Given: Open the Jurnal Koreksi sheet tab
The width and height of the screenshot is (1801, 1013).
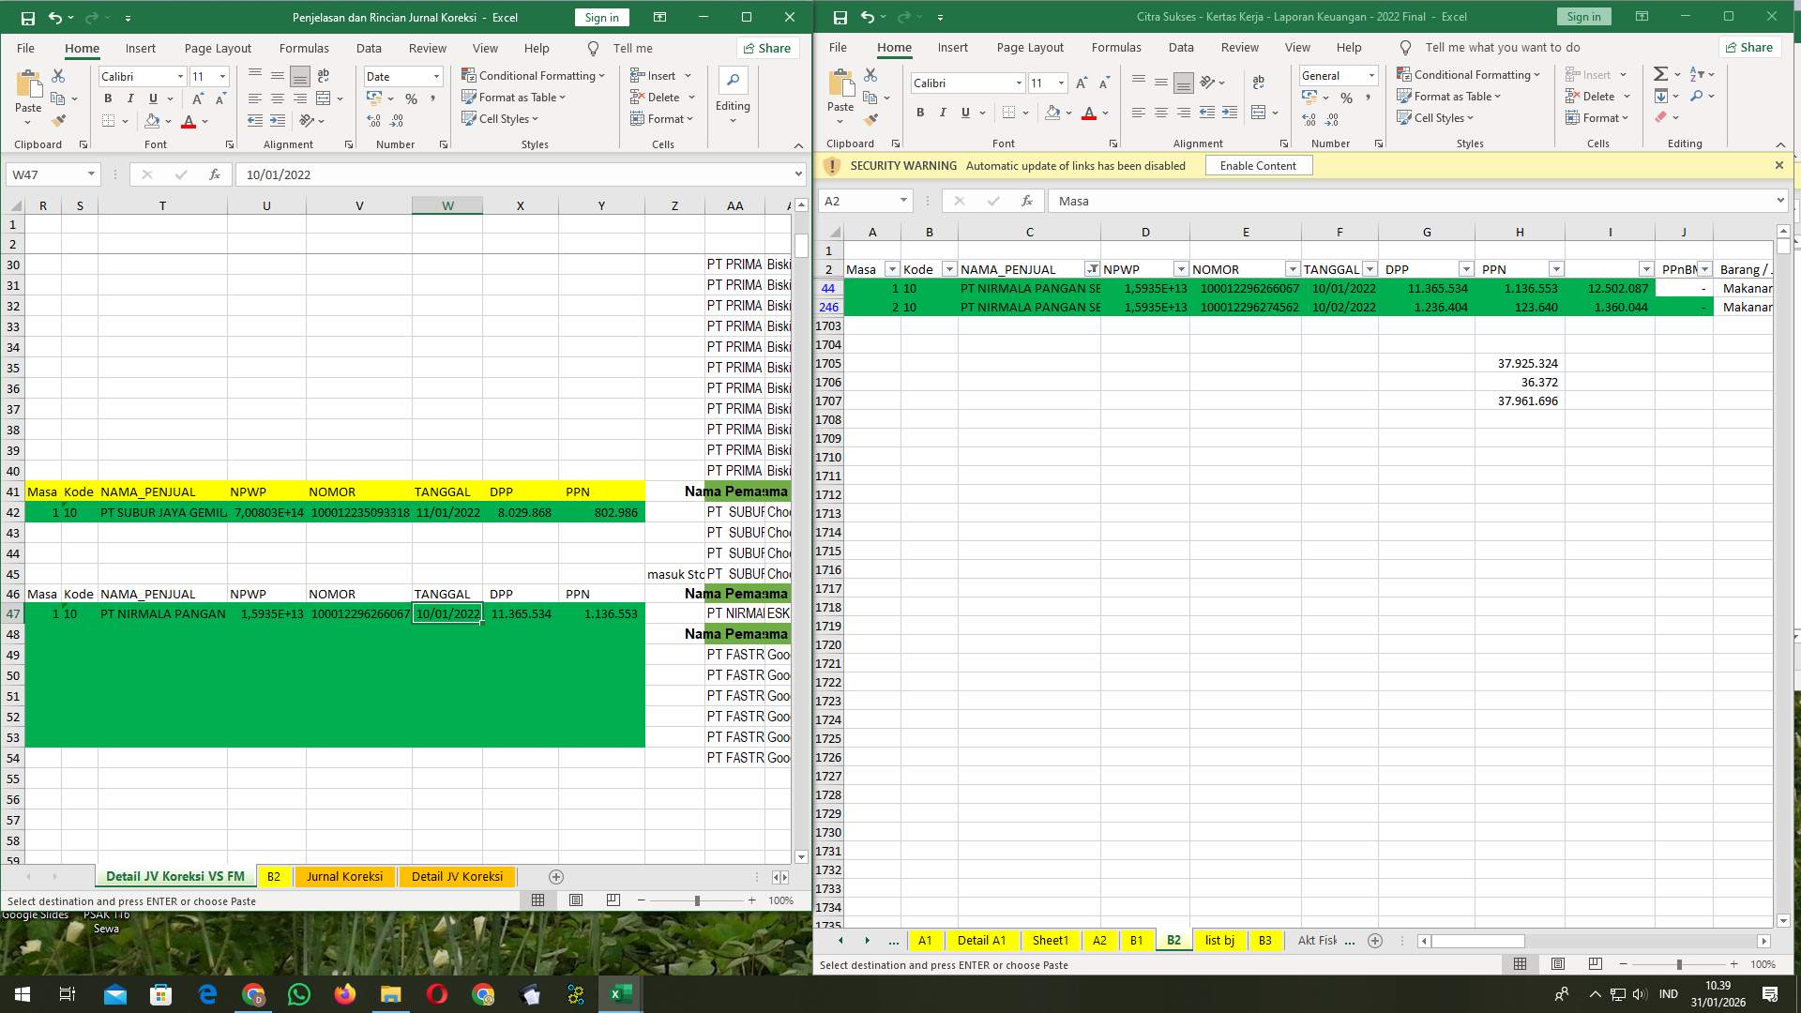Looking at the screenshot, I should (x=343, y=876).
